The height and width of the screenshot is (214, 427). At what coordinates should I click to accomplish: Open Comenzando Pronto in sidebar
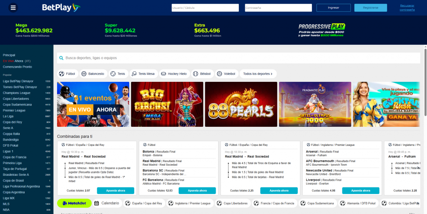point(18,67)
